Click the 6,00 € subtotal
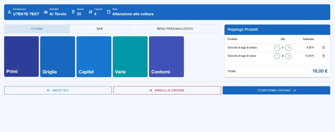This screenshot has height=132, width=335. click(x=310, y=48)
